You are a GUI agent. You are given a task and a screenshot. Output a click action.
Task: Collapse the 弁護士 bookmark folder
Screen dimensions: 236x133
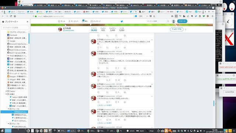[x=6, y=94]
